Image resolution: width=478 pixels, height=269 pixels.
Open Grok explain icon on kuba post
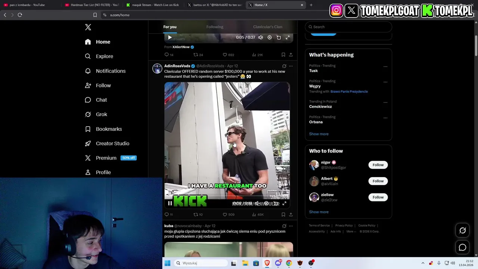pyautogui.click(x=284, y=226)
